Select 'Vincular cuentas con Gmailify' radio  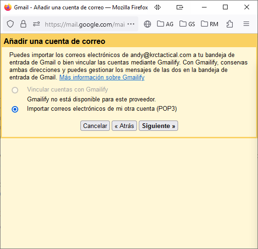point(15,90)
